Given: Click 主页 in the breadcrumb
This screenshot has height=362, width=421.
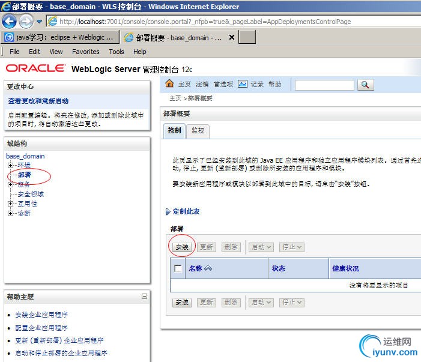Looking at the screenshot, I should tap(175, 98).
